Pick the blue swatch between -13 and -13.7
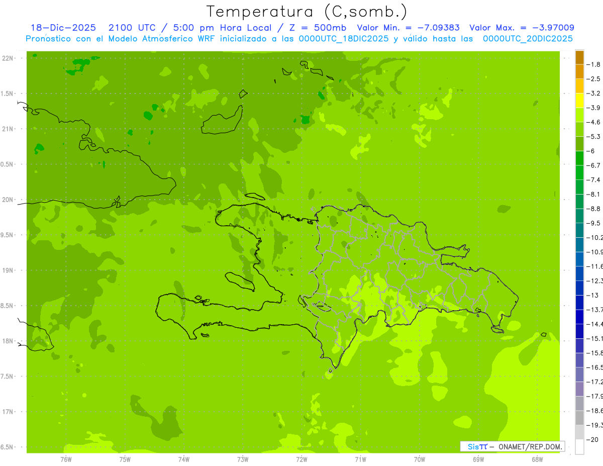 click(x=579, y=302)
